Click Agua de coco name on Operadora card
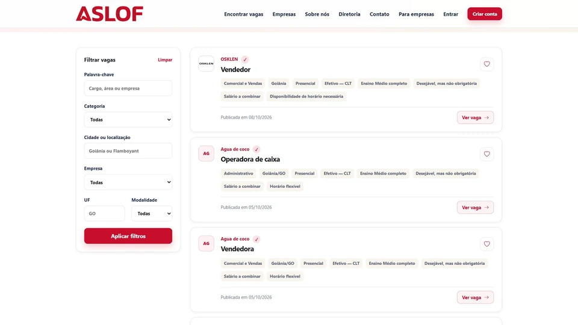Viewport: 578px width, 325px height. point(235,149)
